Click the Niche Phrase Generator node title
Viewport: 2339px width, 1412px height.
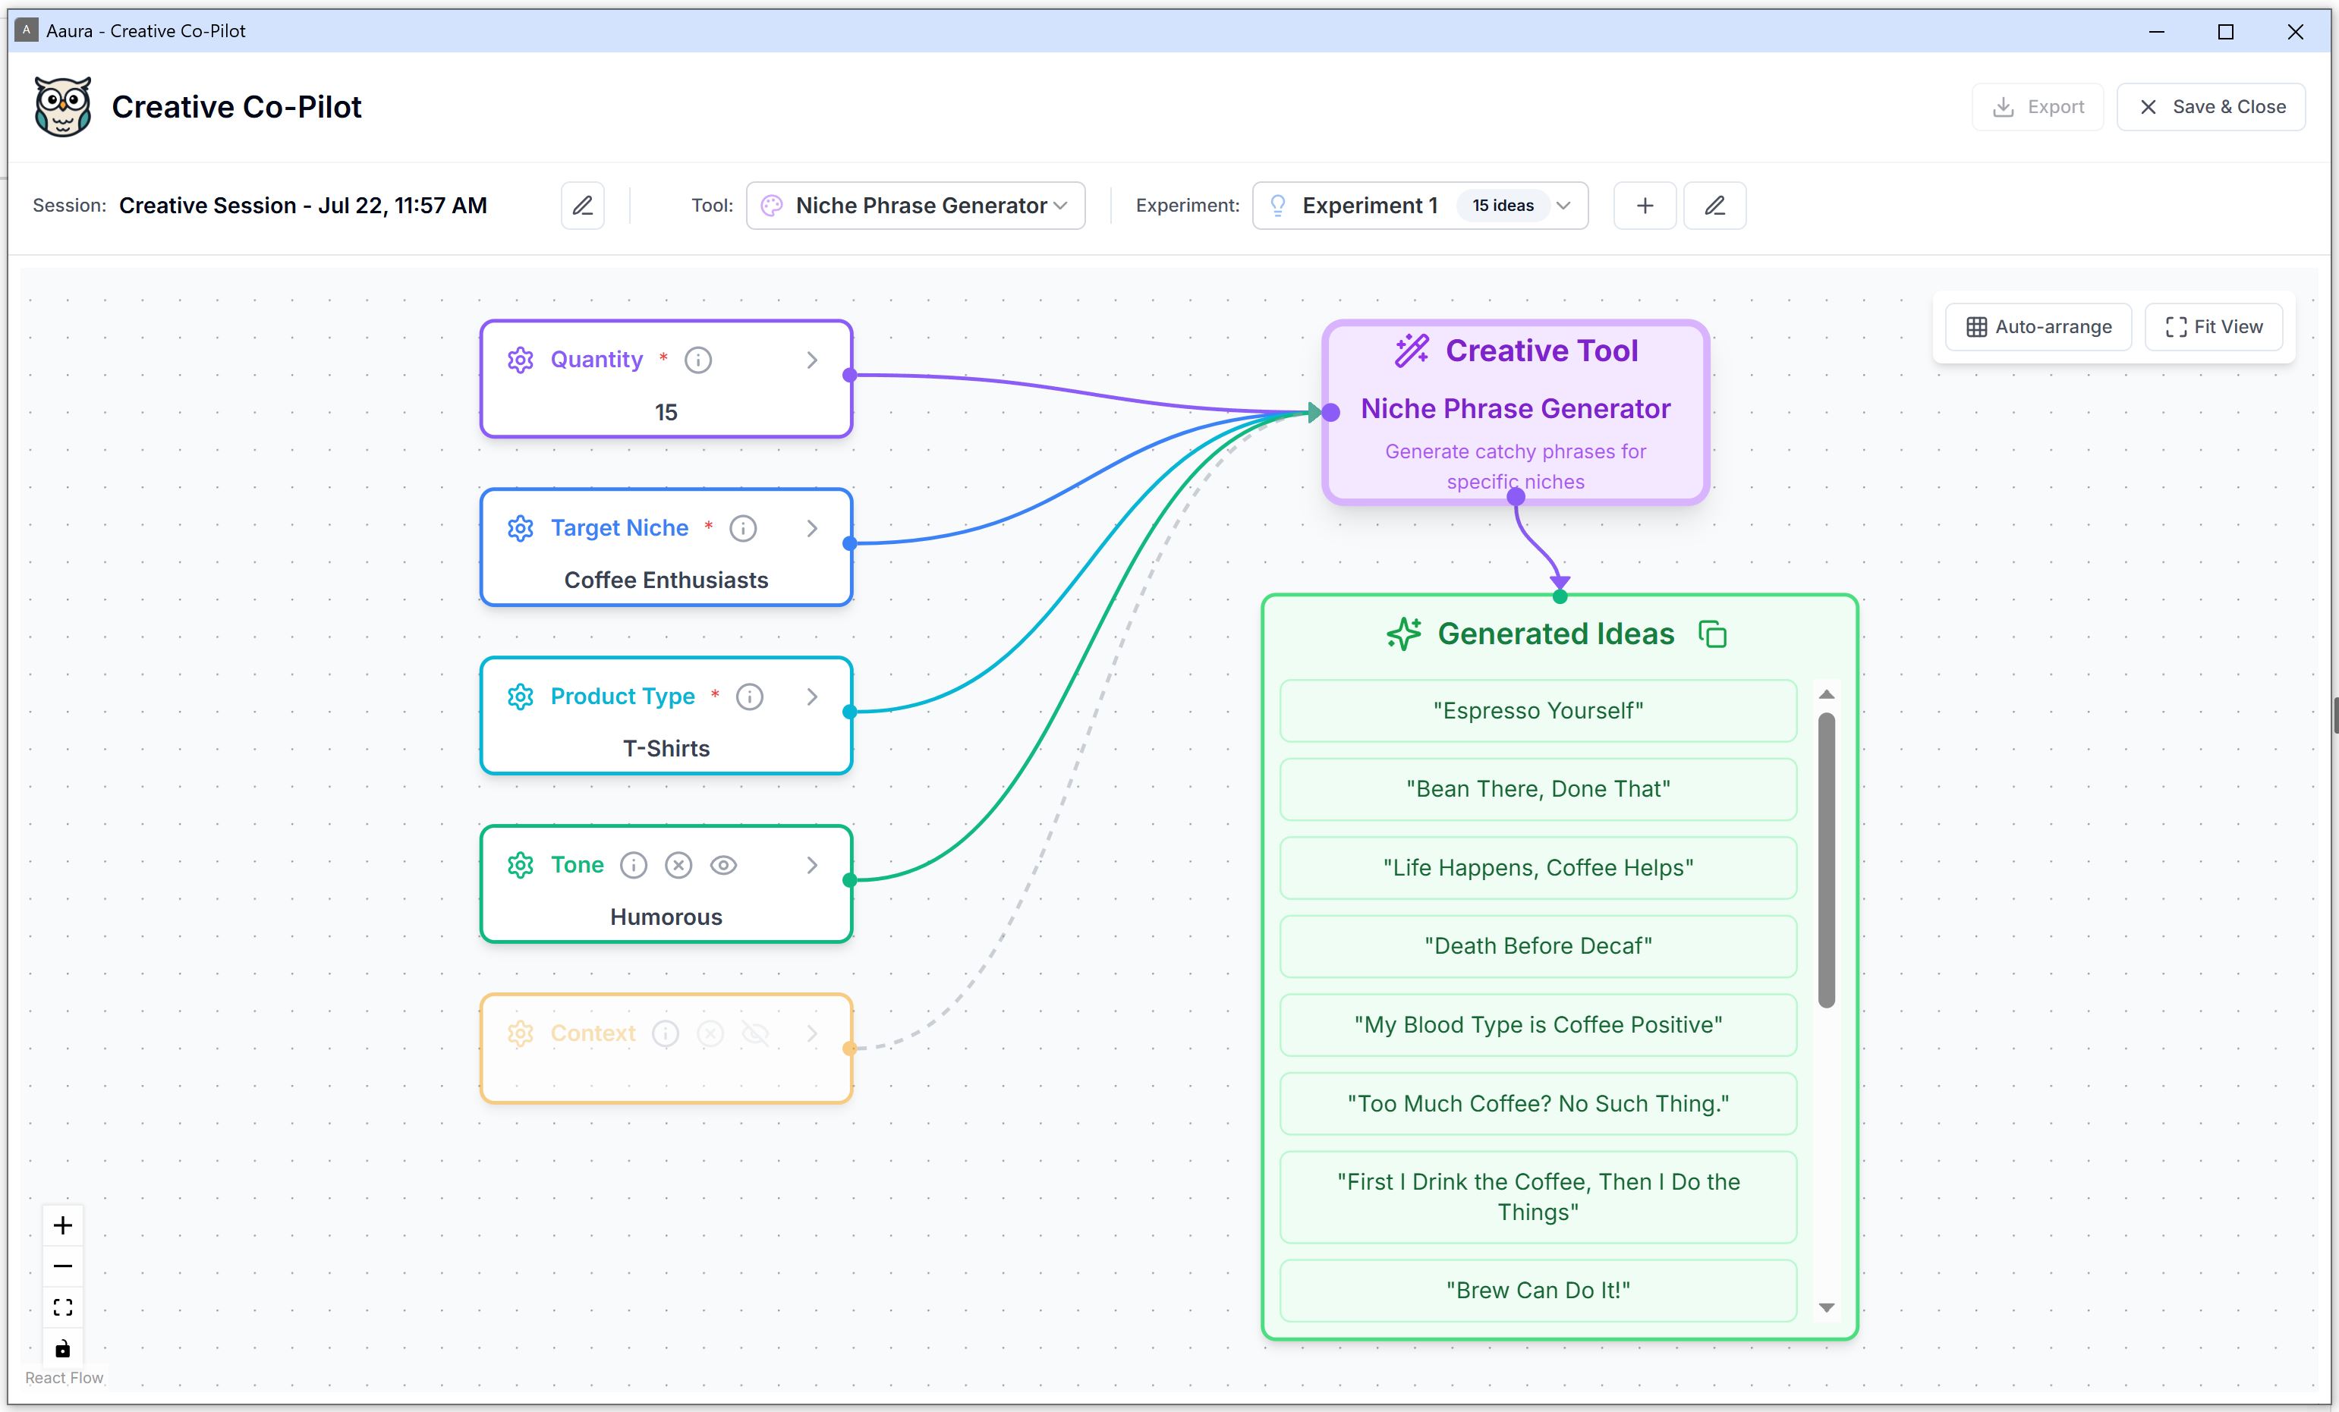point(1515,409)
